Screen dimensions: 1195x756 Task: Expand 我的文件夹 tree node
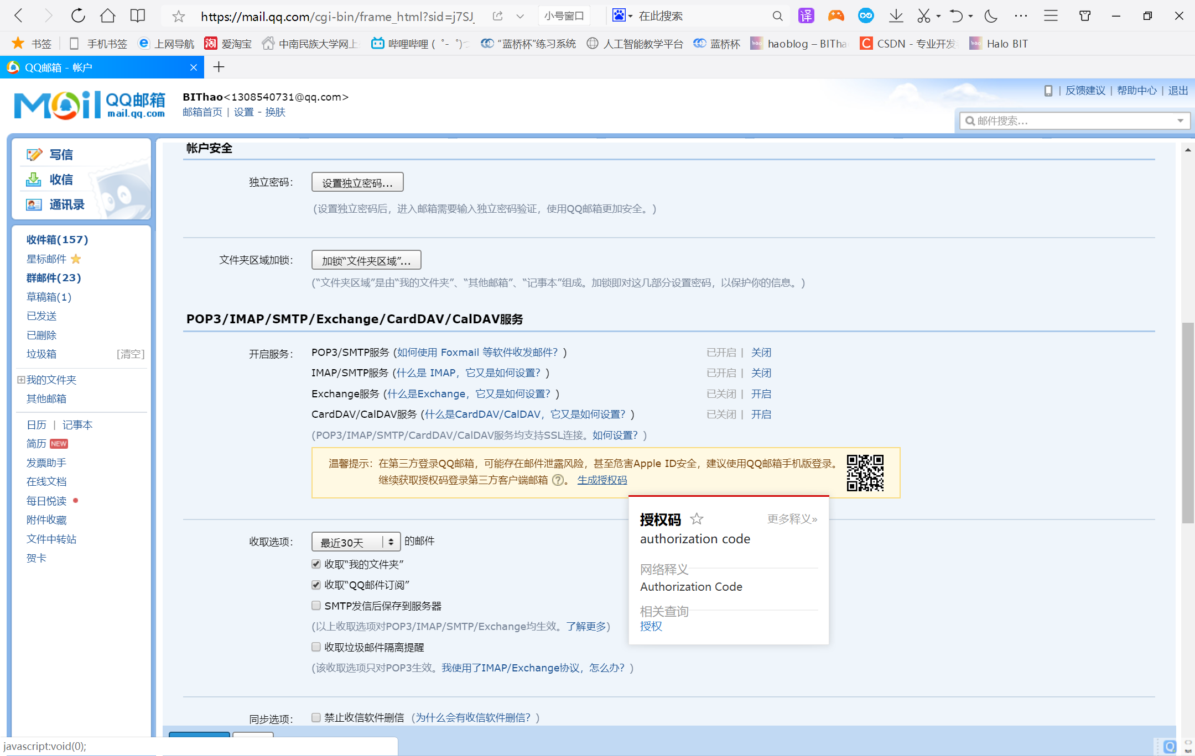point(21,380)
